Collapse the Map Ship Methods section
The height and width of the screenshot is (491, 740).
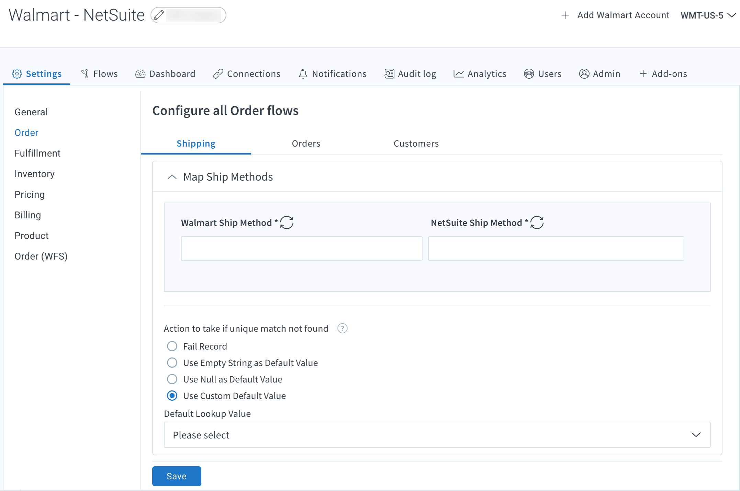(x=172, y=177)
